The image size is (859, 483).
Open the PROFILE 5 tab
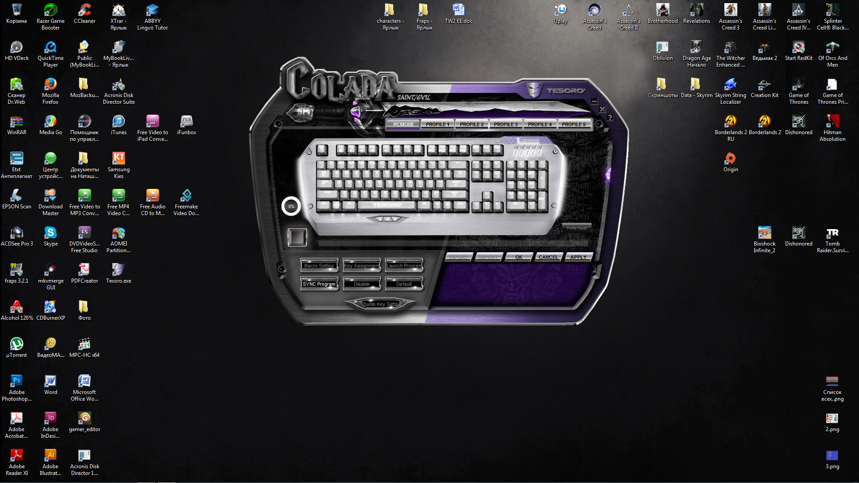tap(574, 124)
